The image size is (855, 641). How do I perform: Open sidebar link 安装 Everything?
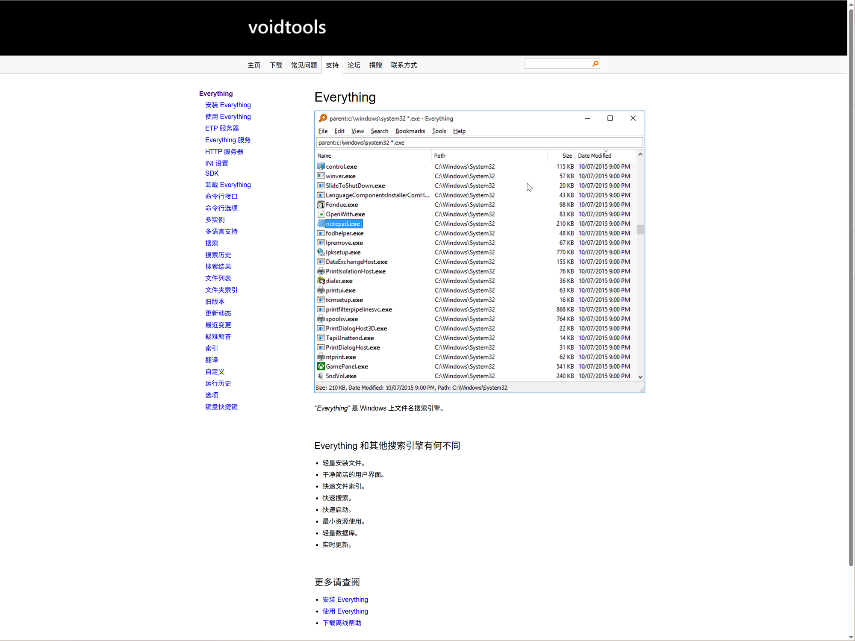[228, 105]
